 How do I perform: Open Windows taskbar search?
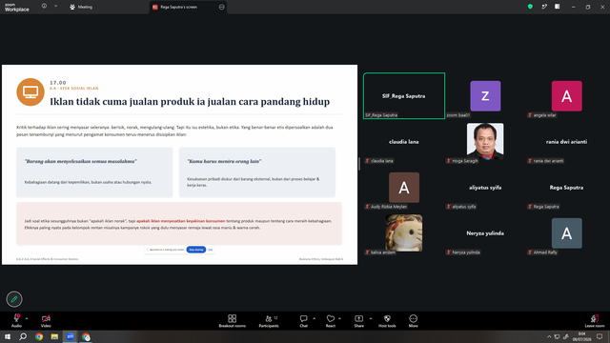point(23,336)
